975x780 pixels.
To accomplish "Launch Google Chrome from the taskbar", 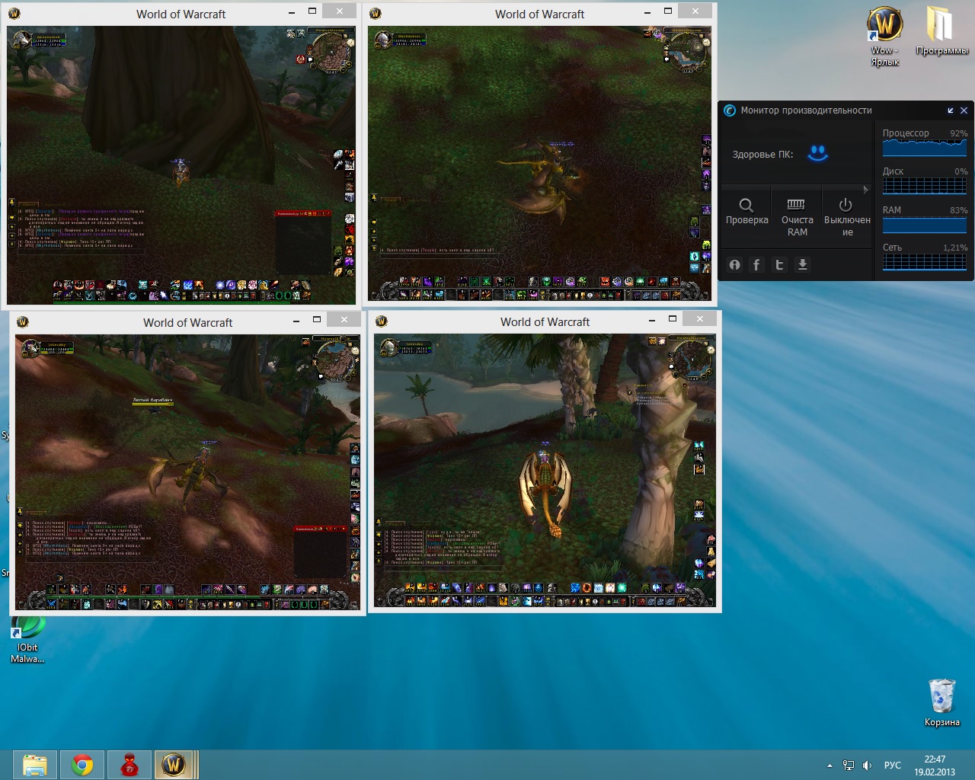I will click(x=82, y=765).
